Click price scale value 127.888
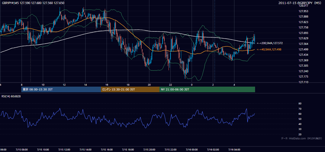The image size is (325, 152). tap(304, 16)
